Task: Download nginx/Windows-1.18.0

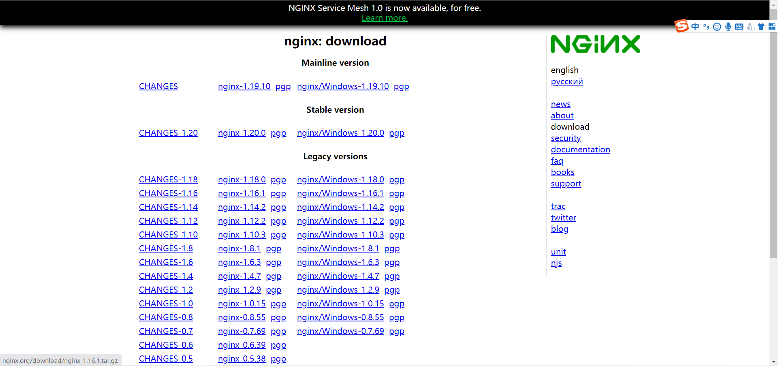Action: pyautogui.click(x=340, y=180)
